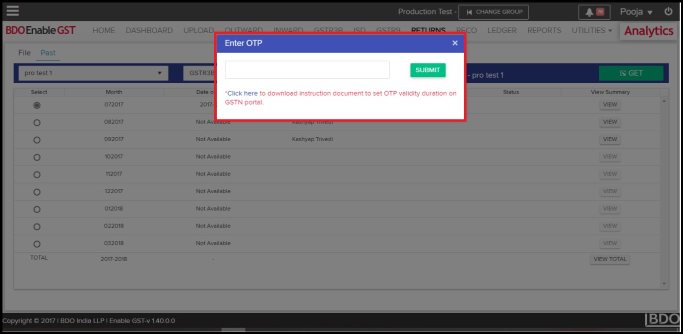The image size is (683, 334).
Task: Open the hamburger menu icon
Action: (12, 11)
